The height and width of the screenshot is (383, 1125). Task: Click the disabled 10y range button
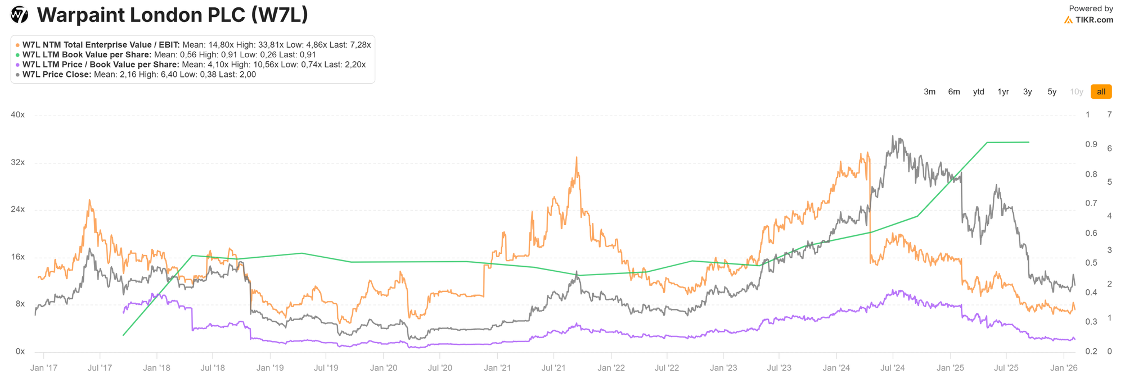click(x=1077, y=92)
